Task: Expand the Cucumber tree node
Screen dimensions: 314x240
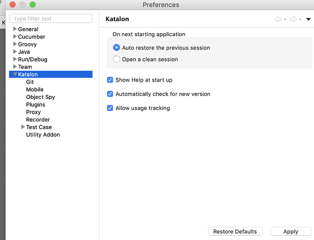Action: 15,36
